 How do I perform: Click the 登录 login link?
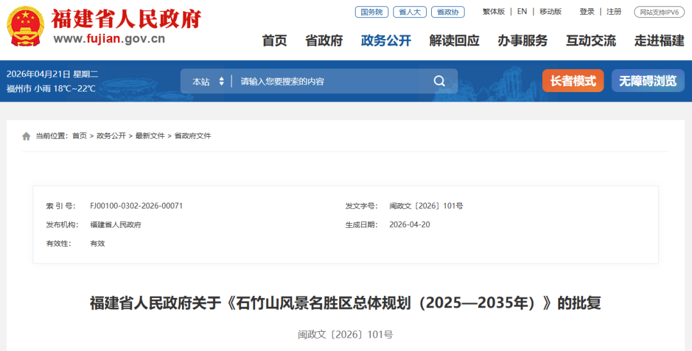[x=587, y=12]
